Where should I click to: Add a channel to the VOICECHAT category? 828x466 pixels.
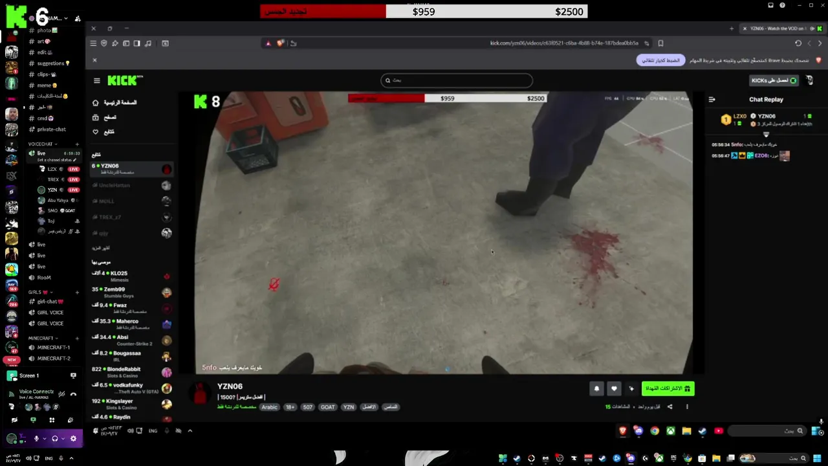[x=77, y=144]
